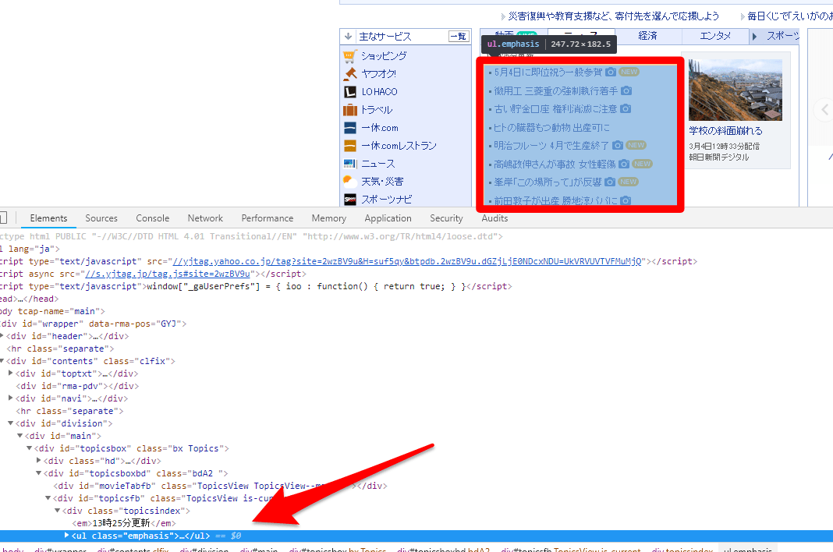Collapse the div id="topicsboxbd" node
This screenshot has width=833, height=552.
coord(39,472)
